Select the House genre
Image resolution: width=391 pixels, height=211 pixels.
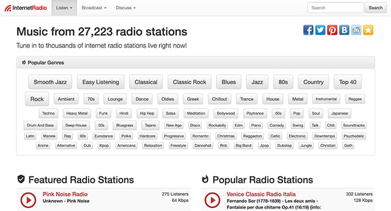pos(273,99)
